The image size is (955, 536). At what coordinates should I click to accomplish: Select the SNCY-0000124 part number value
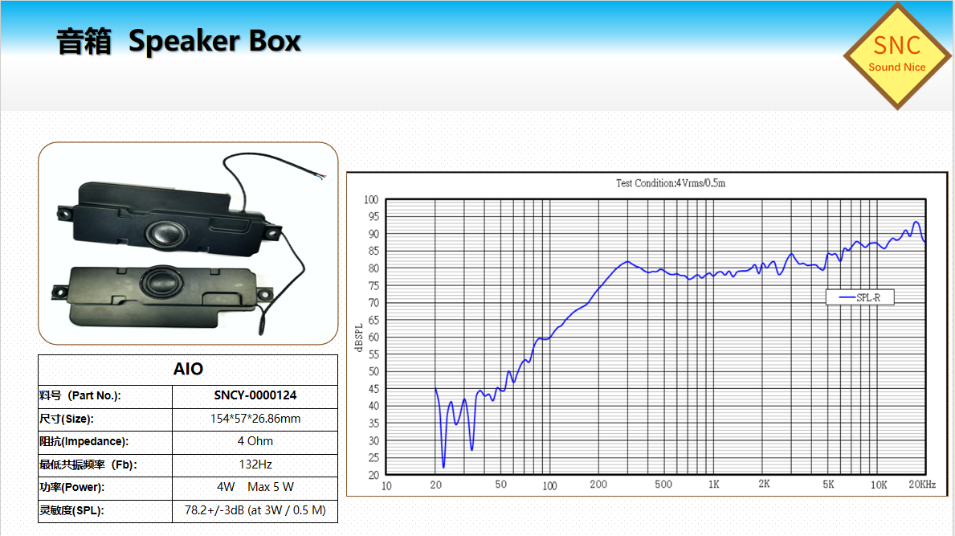point(255,396)
